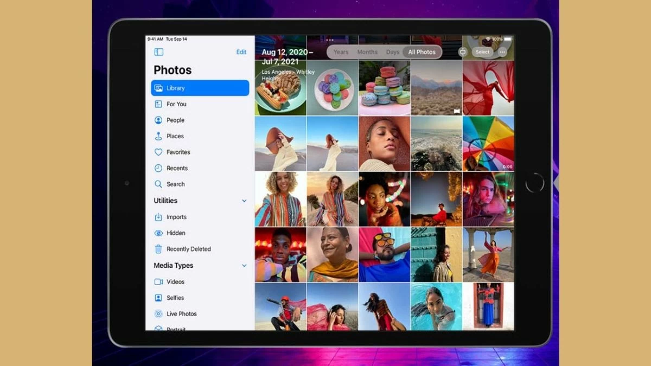Image resolution: width=651 pixels, height=366 pixels.
Task: Switch to the Years tab
Action: point(341,52)
